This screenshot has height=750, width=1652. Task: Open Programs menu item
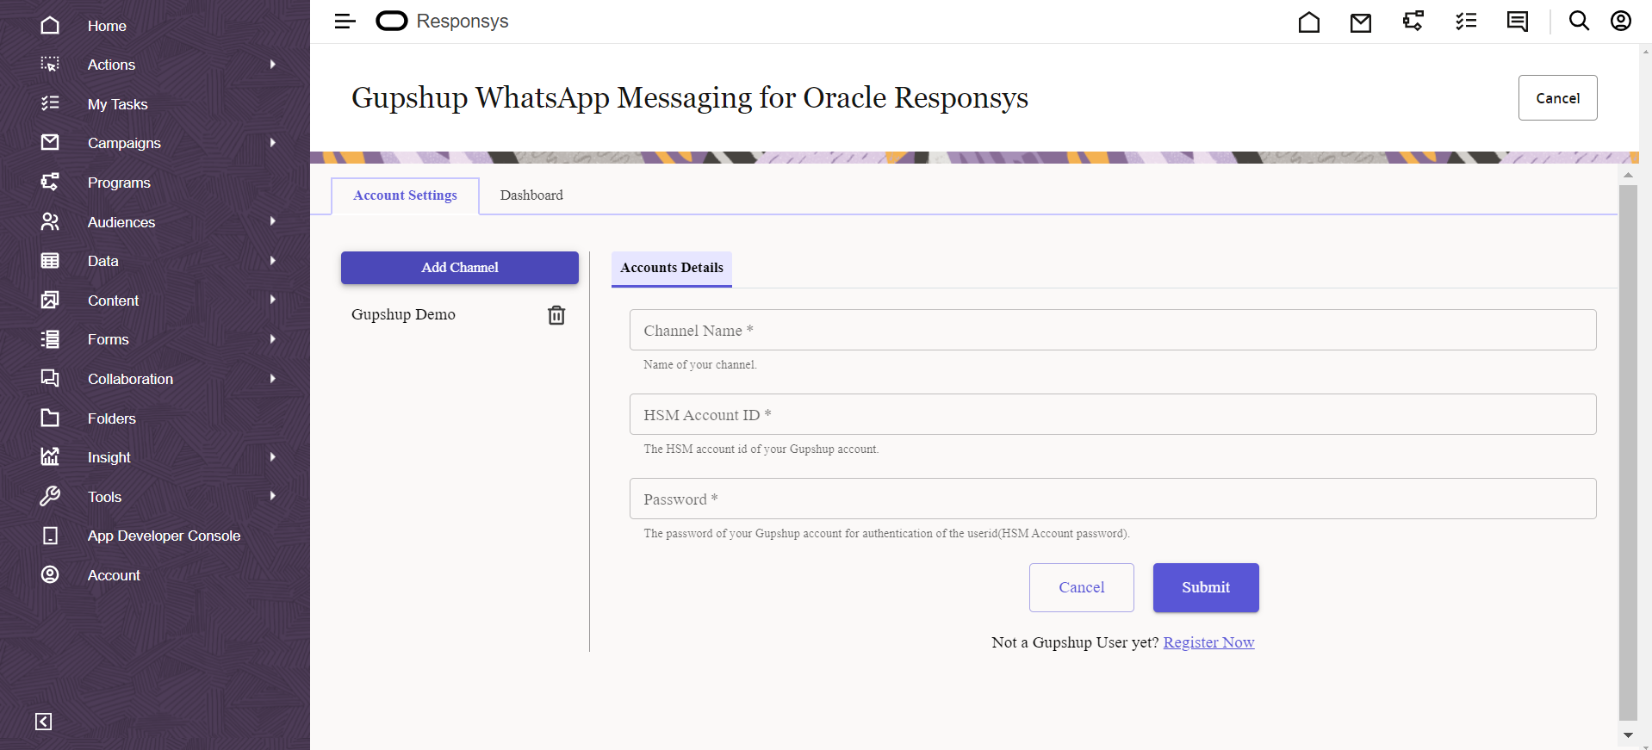pyautogui.click(x=119, y=183)
